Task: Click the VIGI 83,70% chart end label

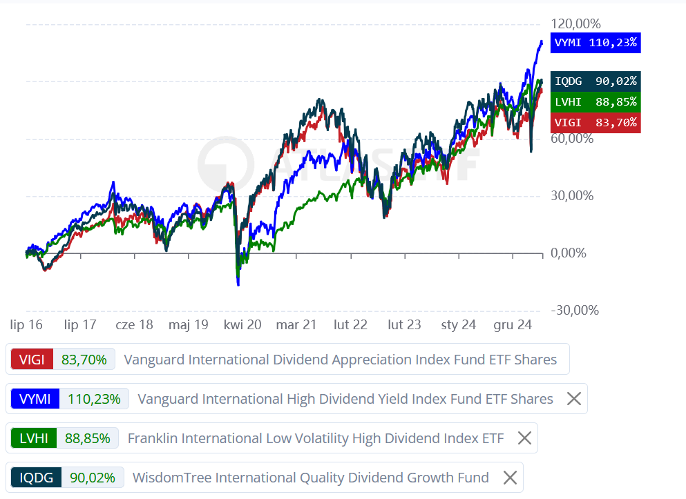Action: (x=596, y=123)
